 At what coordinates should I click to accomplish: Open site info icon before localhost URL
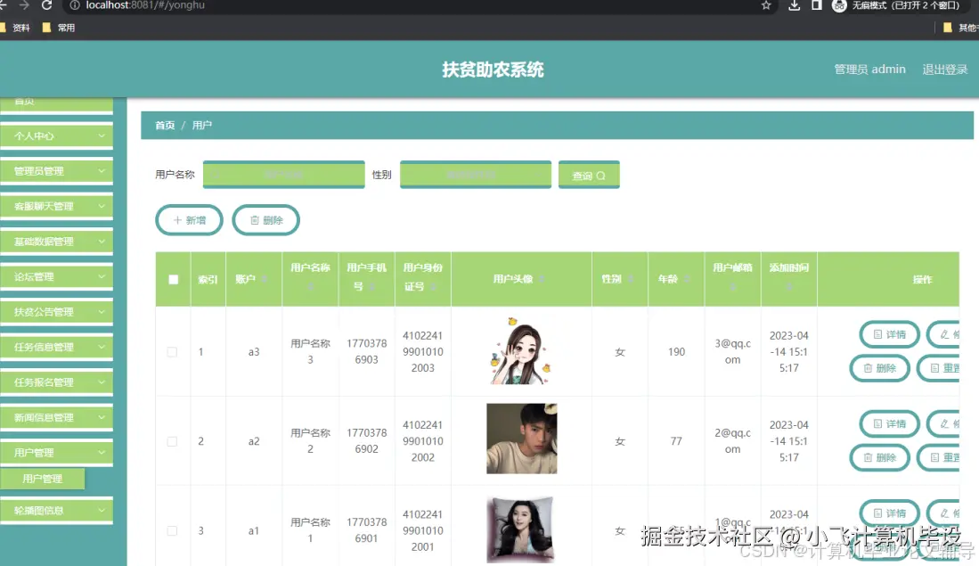pyautogui.click(x=75, y=5)
